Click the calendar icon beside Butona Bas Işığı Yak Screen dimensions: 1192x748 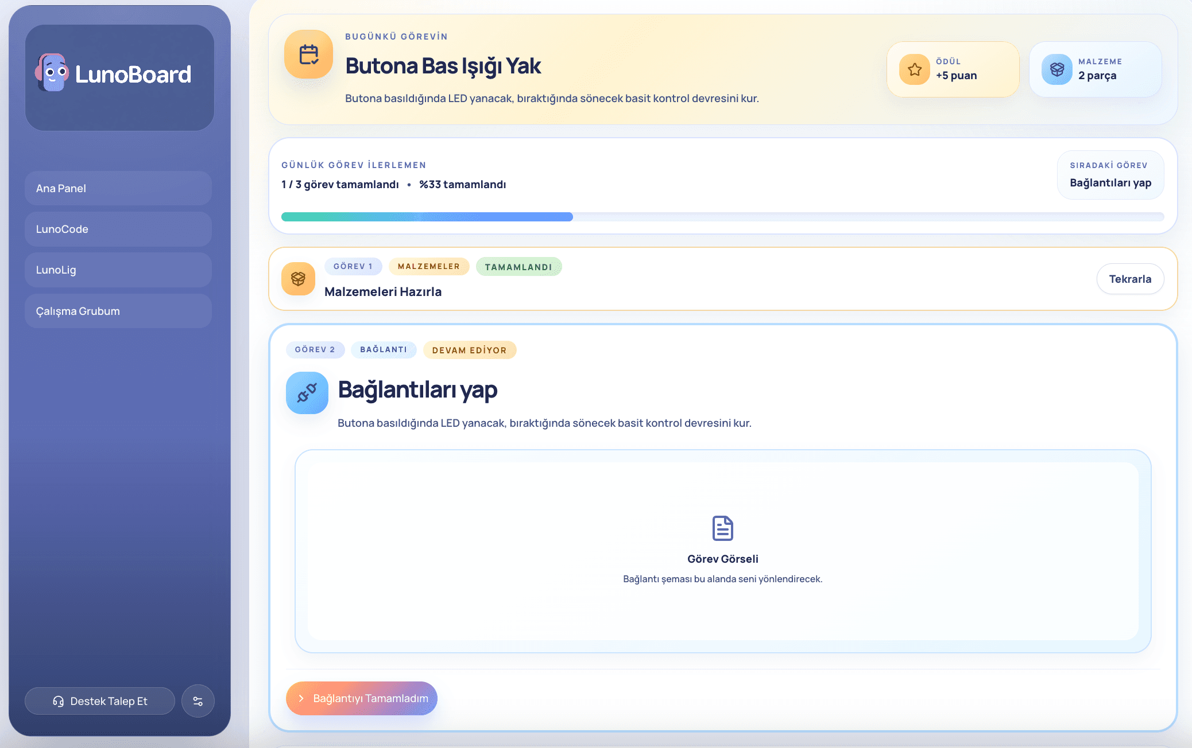309,54
